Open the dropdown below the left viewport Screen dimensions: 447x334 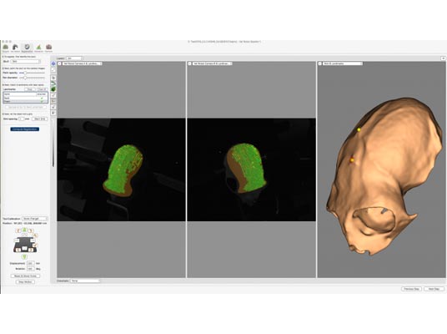pyautogui.click(x=85, y=281)
